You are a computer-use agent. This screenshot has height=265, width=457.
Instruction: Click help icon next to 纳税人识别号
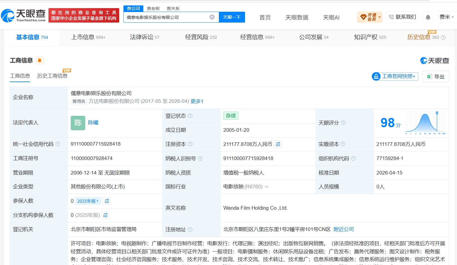tap(200, 159)
